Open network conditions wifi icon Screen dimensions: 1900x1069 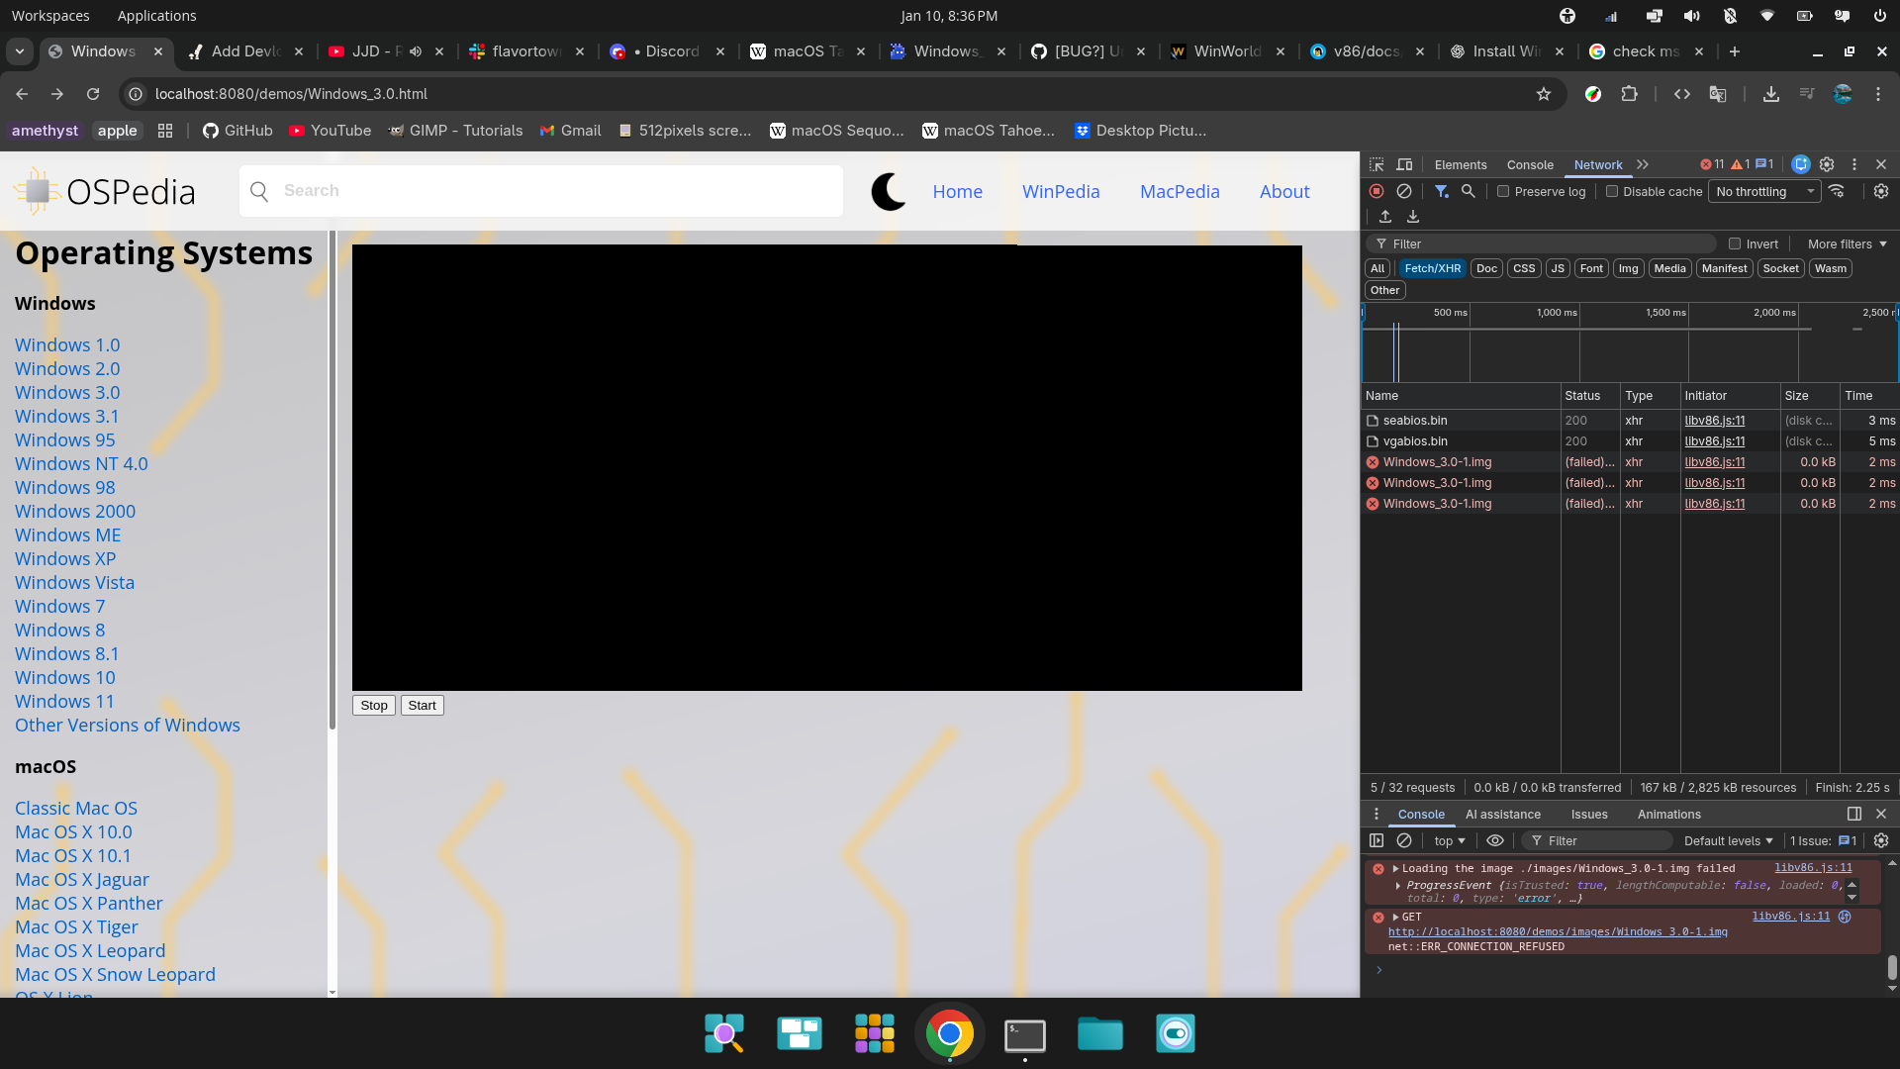(1837, 191)
